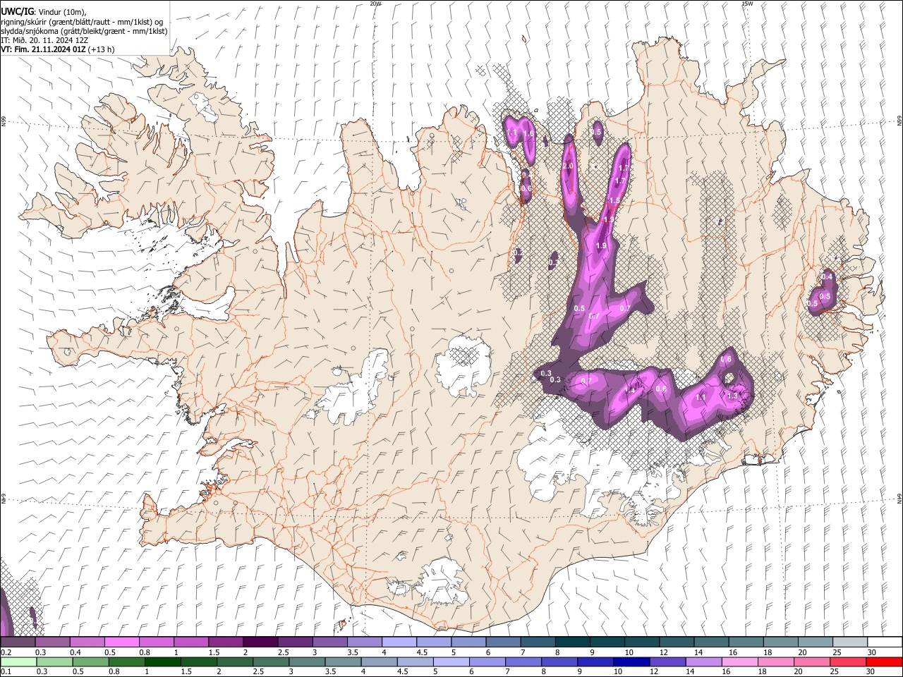
Task: Select the pale grey 25 snow-scale swatch
Action: (x=851, y=642)
